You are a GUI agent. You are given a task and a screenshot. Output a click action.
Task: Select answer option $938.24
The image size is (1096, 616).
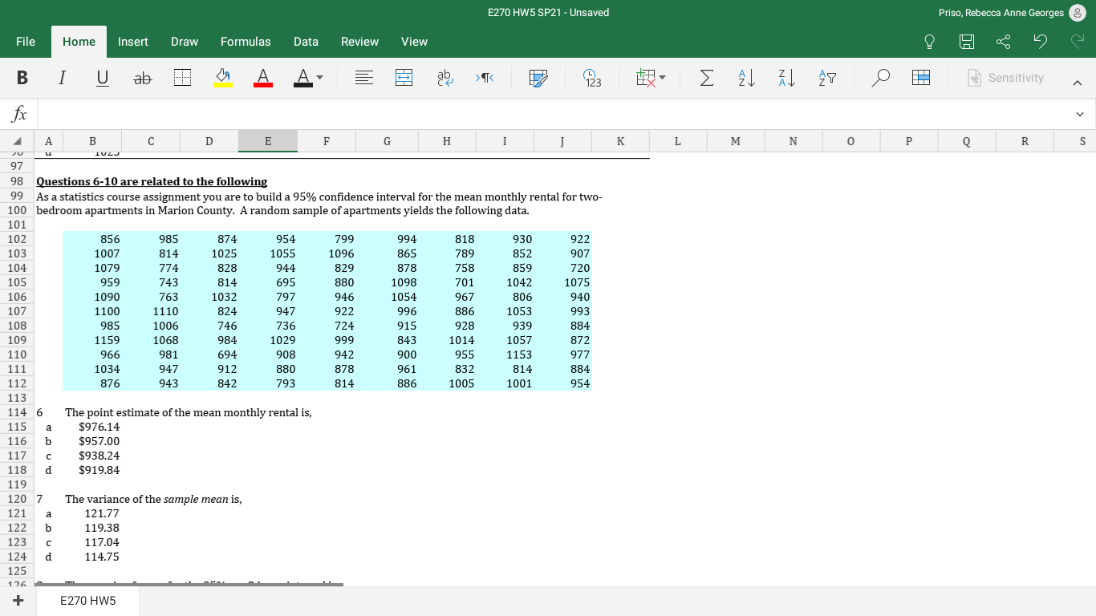[x=99, y=456]
